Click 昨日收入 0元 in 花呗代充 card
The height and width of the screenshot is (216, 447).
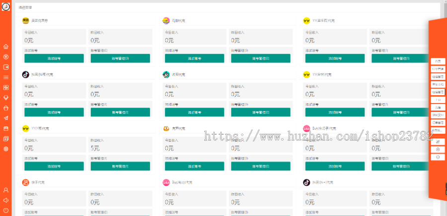pyautogui.click(x=261, y=37)
